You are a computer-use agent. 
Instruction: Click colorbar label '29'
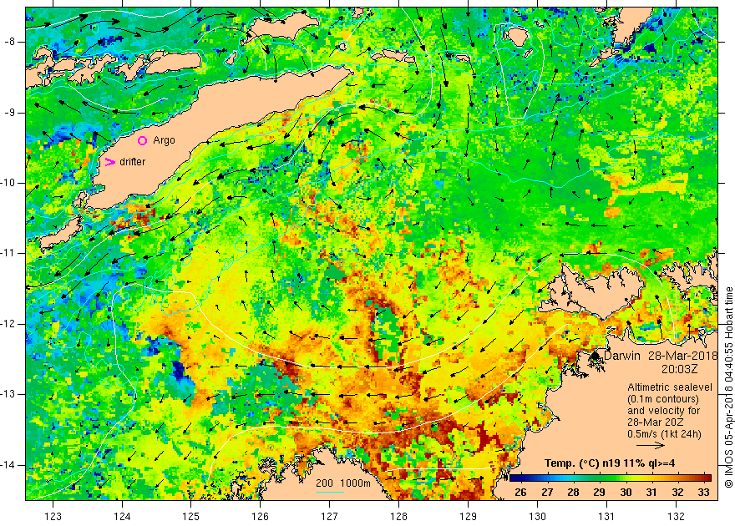599,493
